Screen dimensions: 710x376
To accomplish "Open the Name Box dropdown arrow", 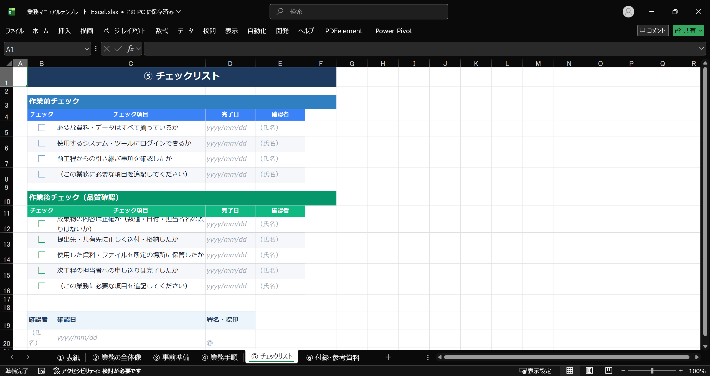I will (x=87, y=49).
